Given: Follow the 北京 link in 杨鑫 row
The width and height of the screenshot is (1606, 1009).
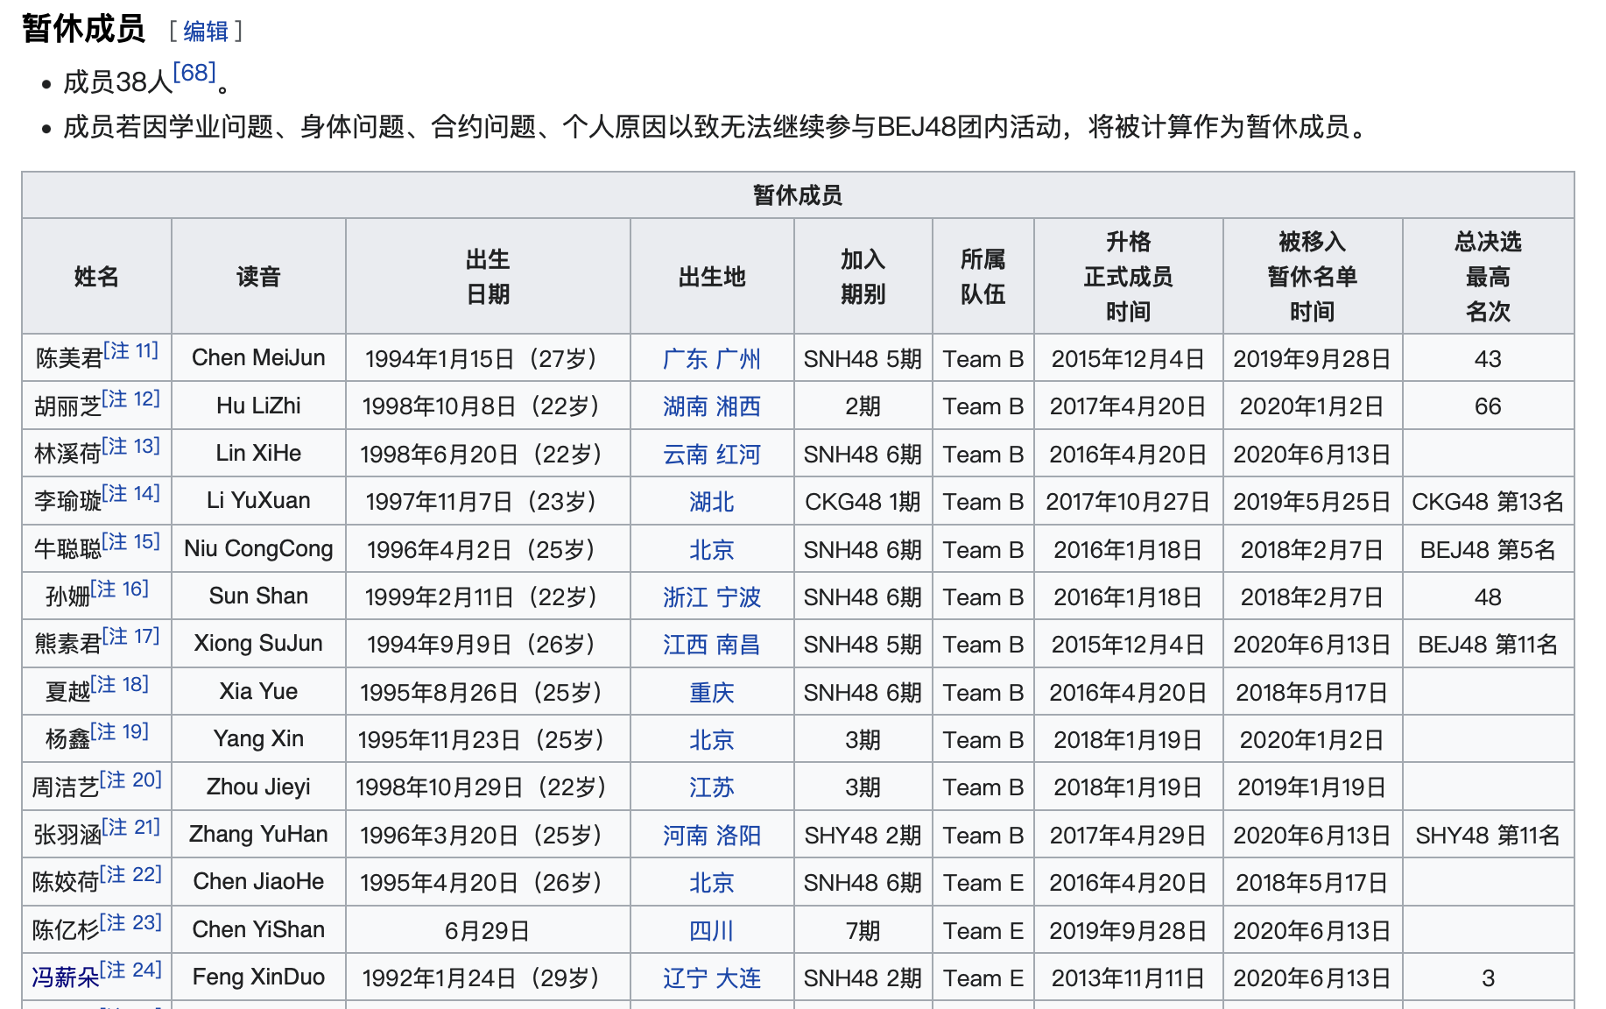Looking at the screenshot, I should (711, 740).
